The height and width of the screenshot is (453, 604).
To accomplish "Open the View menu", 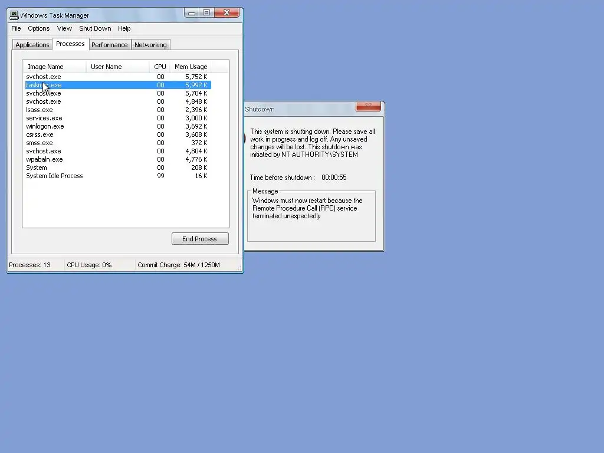I will pos(64,28).
